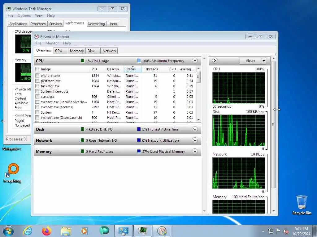Open the Action Center flag icon

pyautogui.click(x=278, y=231)
